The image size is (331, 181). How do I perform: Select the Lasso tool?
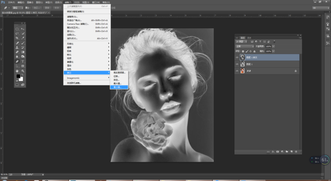[x=17, y=33]
